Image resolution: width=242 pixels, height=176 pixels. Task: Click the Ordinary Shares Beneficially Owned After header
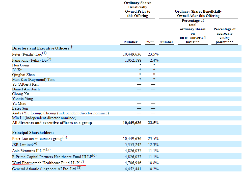coord(198,14)
